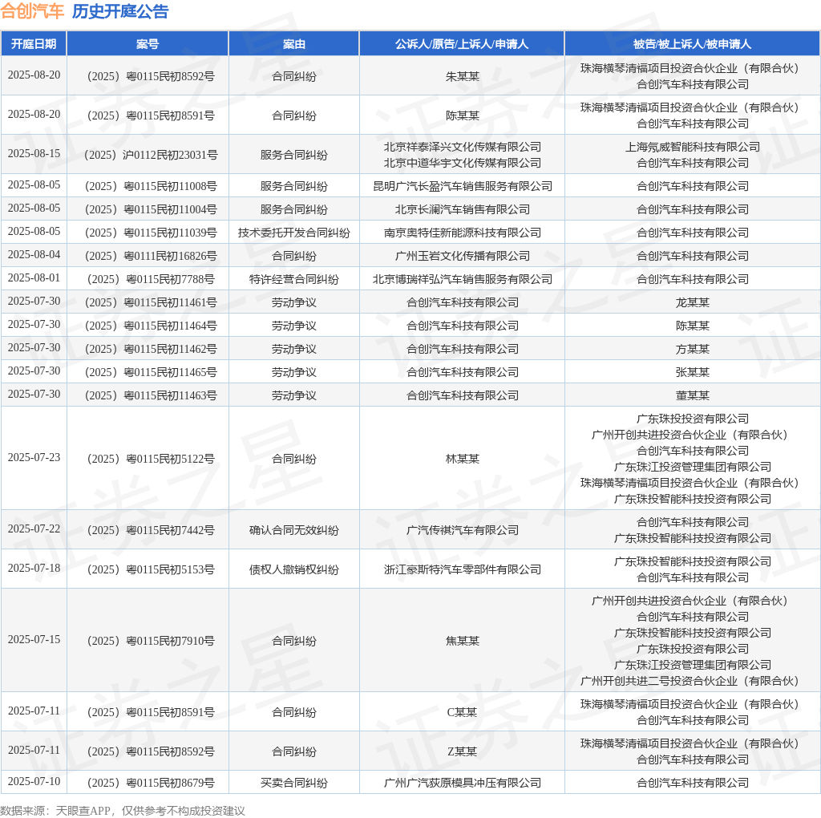Click case number 粤0115民初5122号
This screenshot has height=818, width=821.
point(151,460)
